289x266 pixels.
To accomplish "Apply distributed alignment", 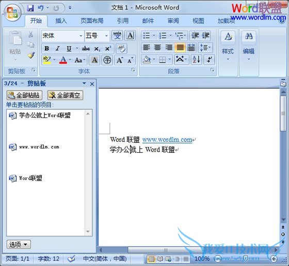I will click(191, 47).
